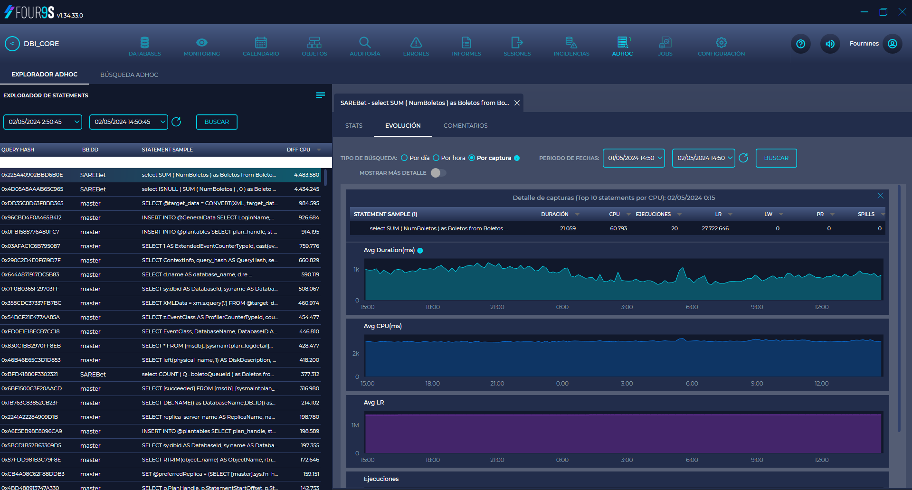Viewport: 912px width, 490px height.
Task: Close the 'Detalle de capturas' panel
Action: coord(881,196)
